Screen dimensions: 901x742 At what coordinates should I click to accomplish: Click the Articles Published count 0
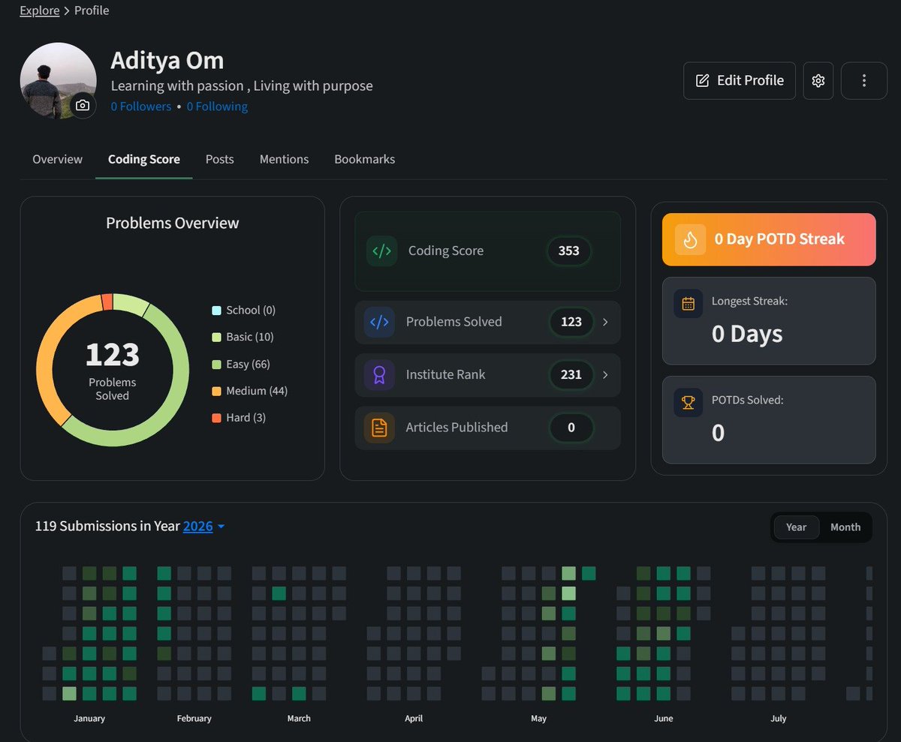tap(571, 428)
